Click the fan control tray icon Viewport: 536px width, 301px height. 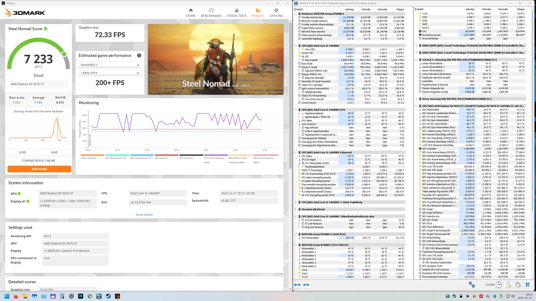pos(468,296)
